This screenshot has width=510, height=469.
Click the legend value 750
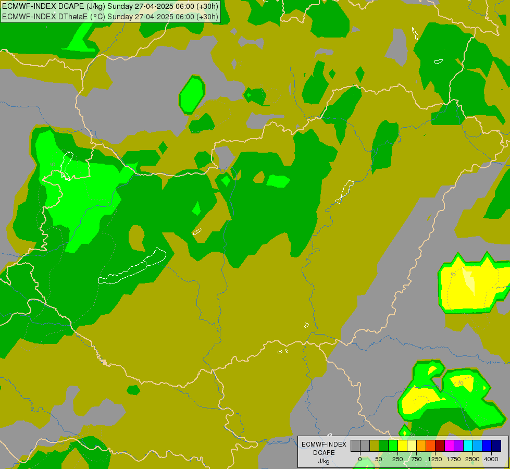click(x=416, y=459)
